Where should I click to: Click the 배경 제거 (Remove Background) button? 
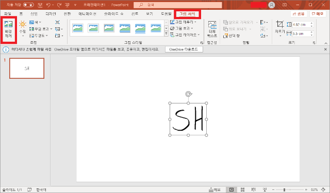pos(8,29)
